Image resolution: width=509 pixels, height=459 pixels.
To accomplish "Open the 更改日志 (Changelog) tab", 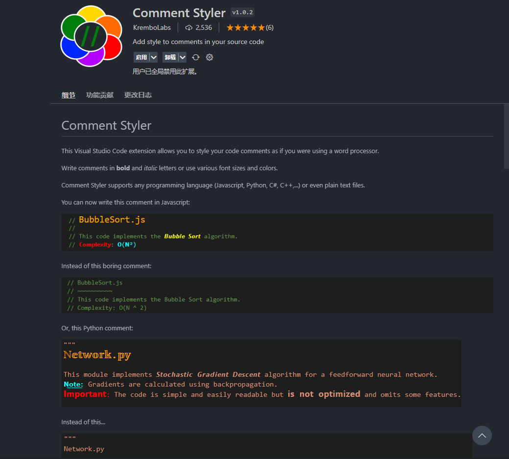I will click(138, 95).
